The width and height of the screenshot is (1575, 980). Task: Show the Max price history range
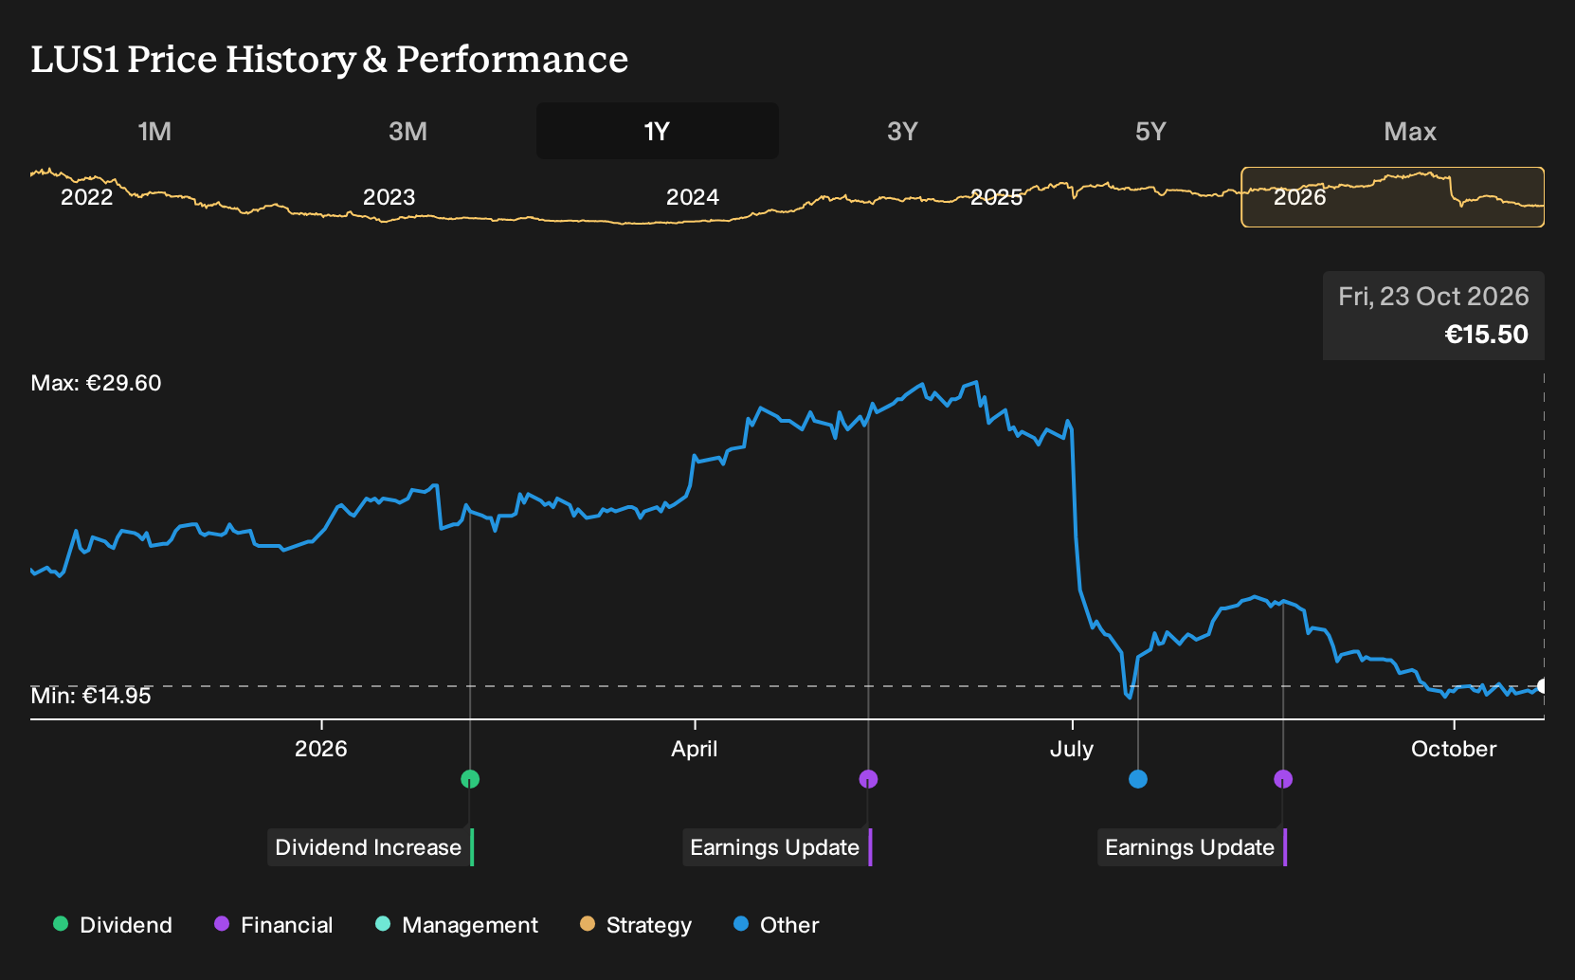tap(1410, 131)
